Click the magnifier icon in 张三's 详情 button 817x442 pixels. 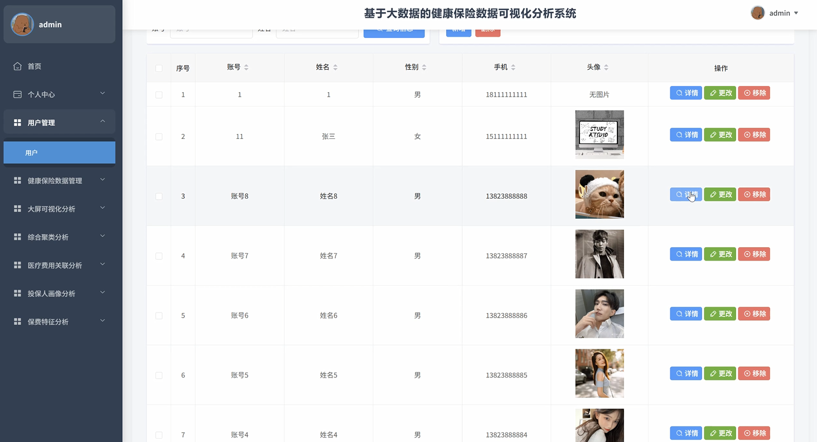tap(679, 134)
